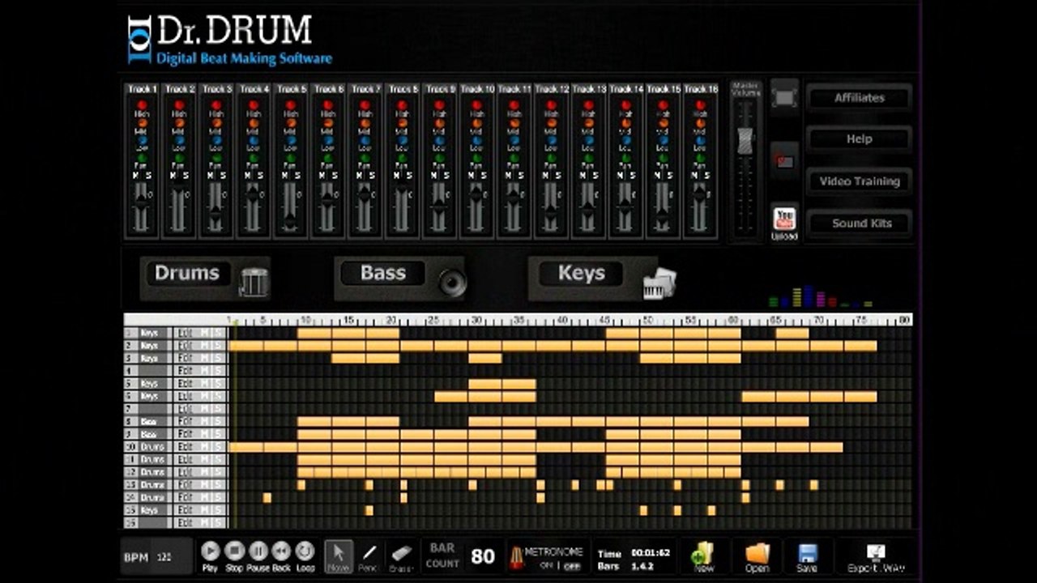Click bar marker 40 on timeline ruler
This screenshot has width=1037, height=583.
tap(561, 320)
